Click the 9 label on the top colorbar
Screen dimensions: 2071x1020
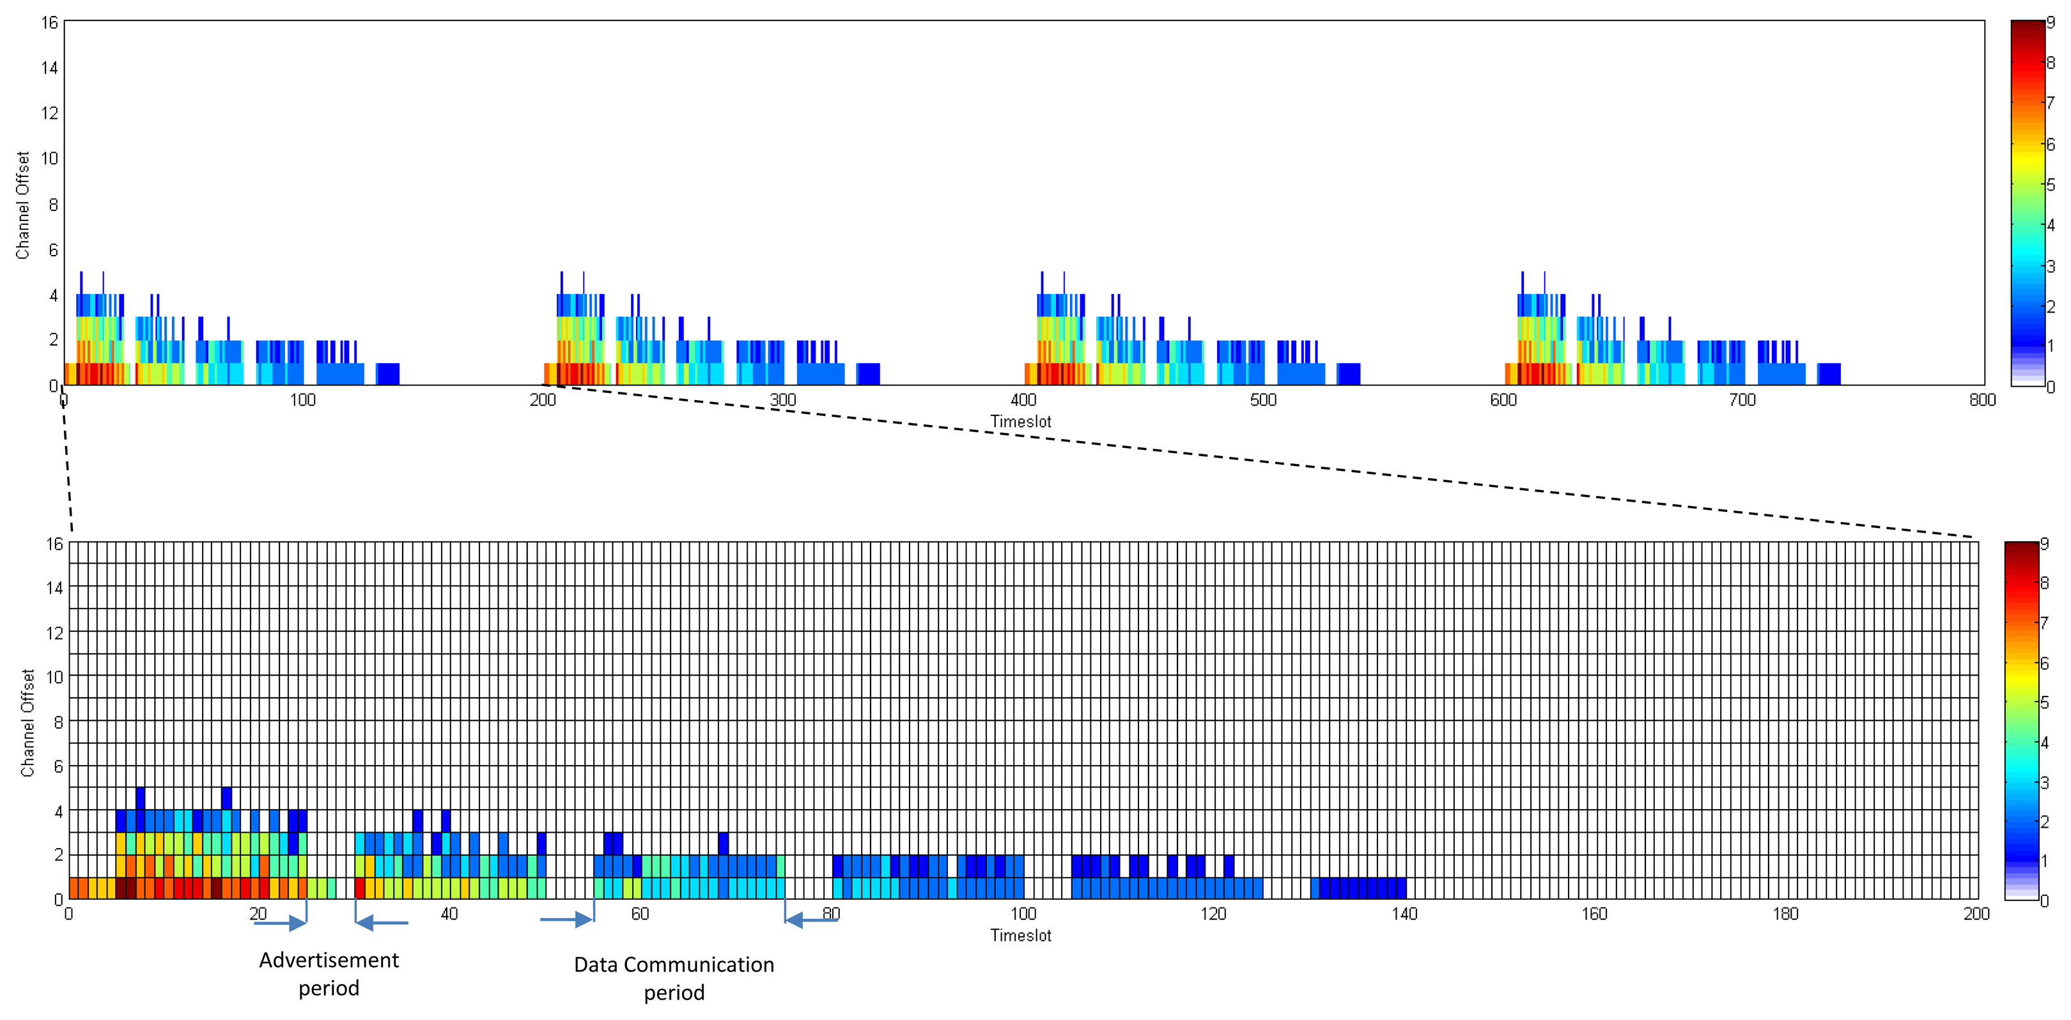click(2051, 22)
